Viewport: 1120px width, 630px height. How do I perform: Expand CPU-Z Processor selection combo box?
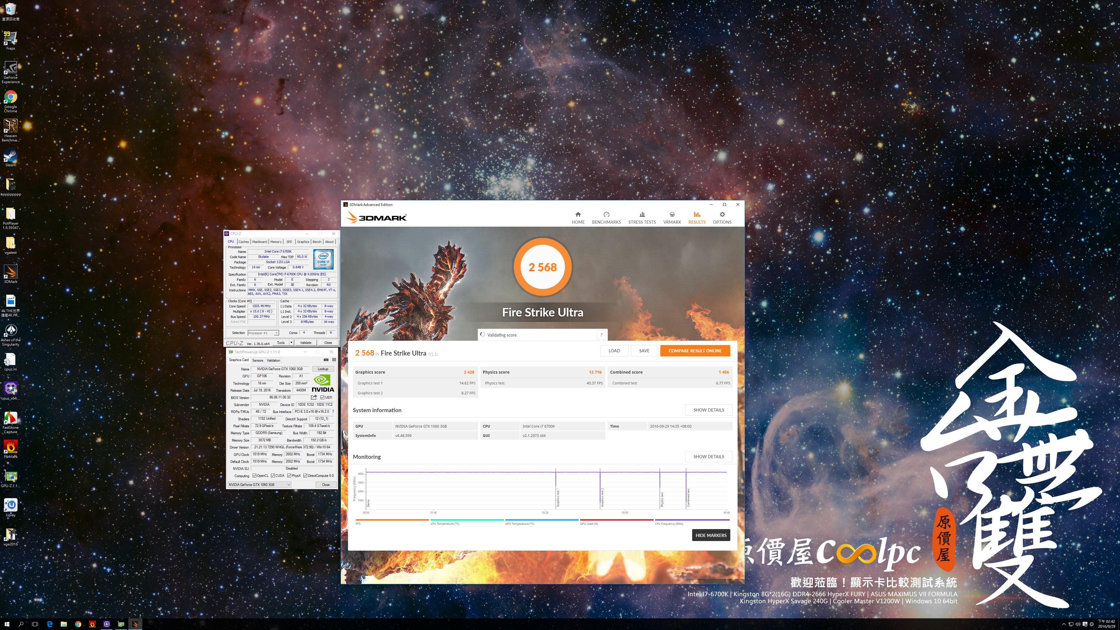[276, 333]
